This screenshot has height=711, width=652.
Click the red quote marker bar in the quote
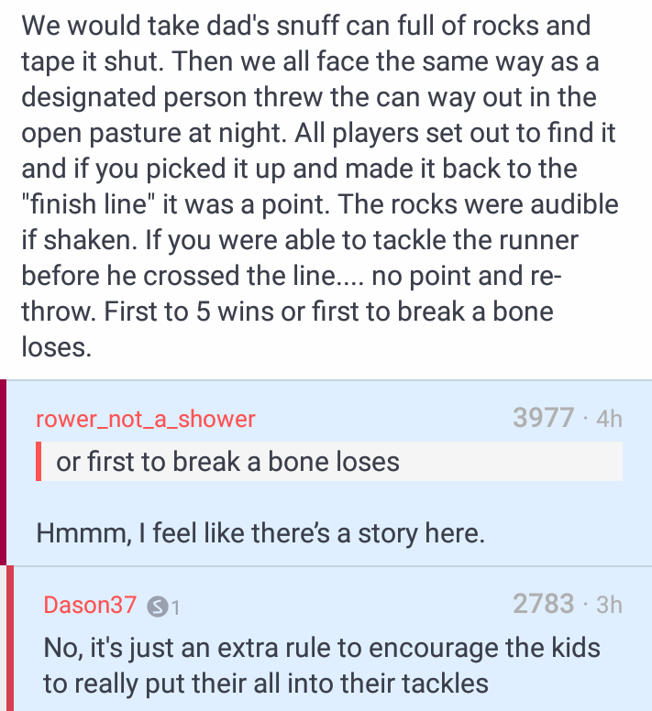(x=39, y=461)
